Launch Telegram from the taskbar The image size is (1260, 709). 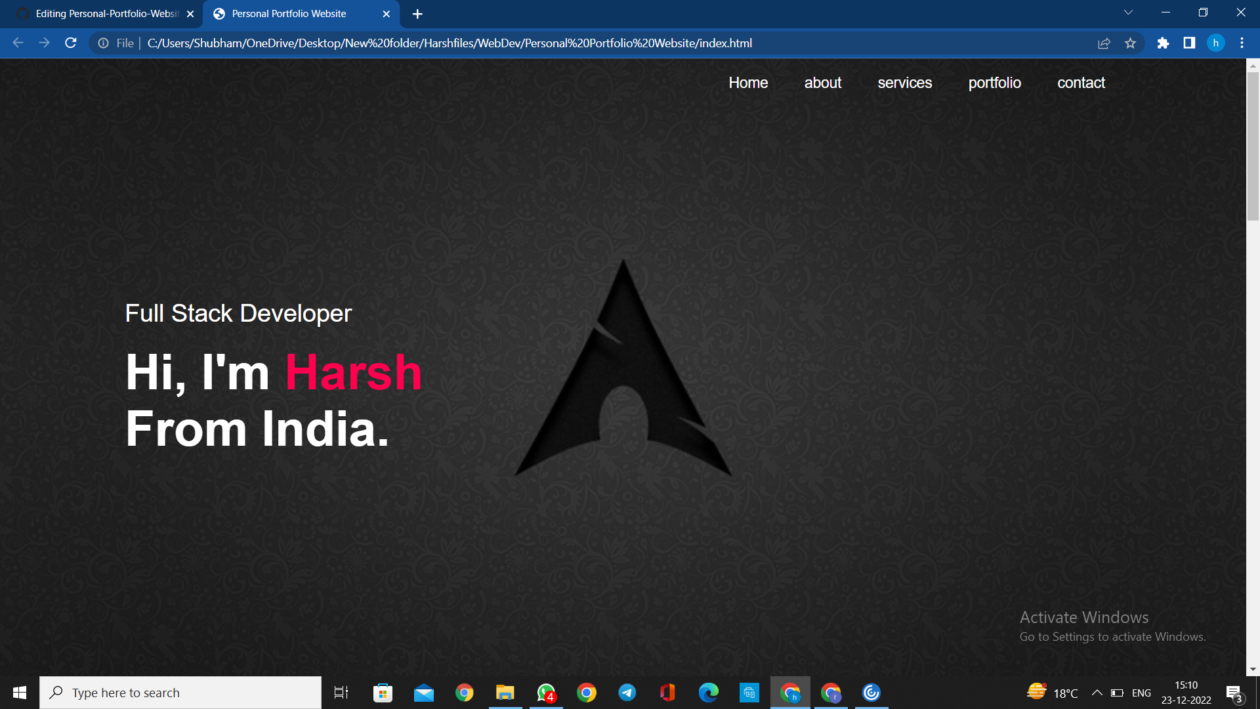pos(627,692)
